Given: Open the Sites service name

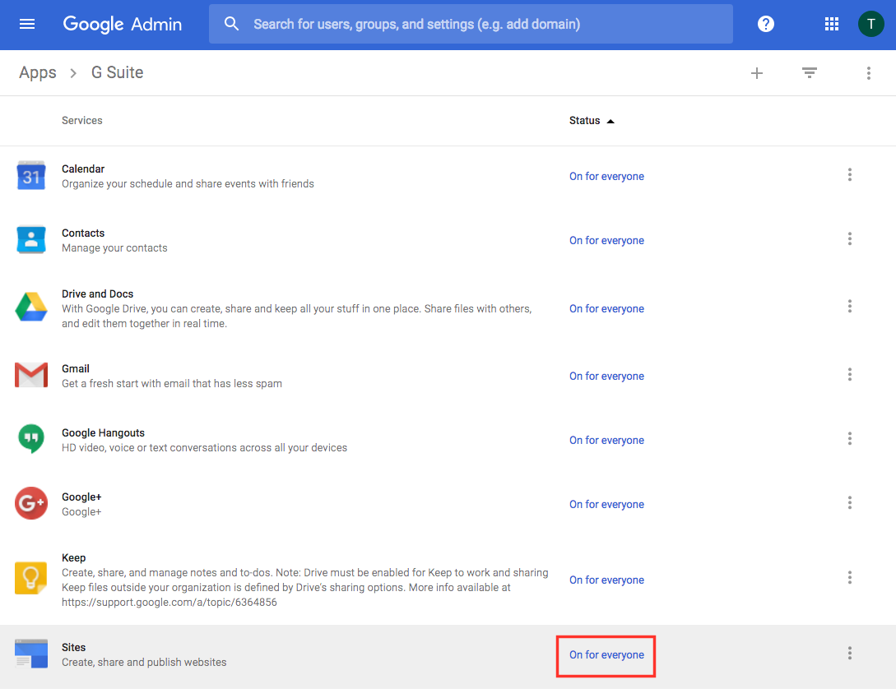Looking at the screenshot, I should [74, 647].
